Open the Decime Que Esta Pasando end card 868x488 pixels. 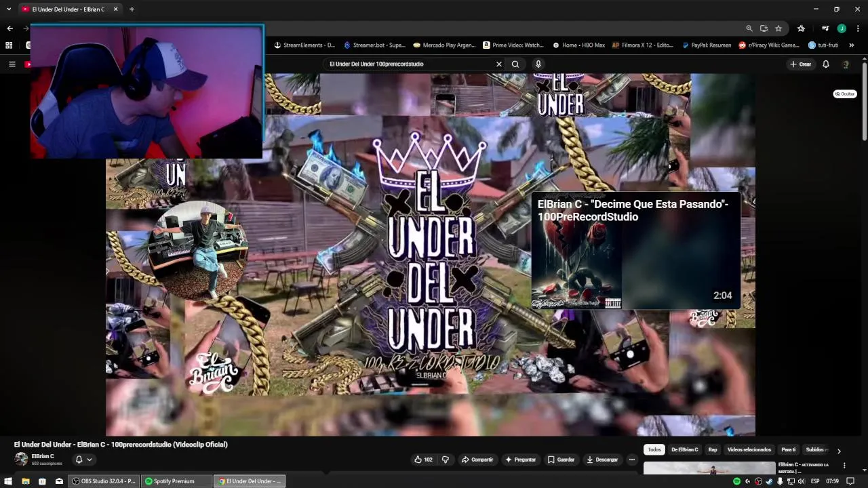click(636, 251)
